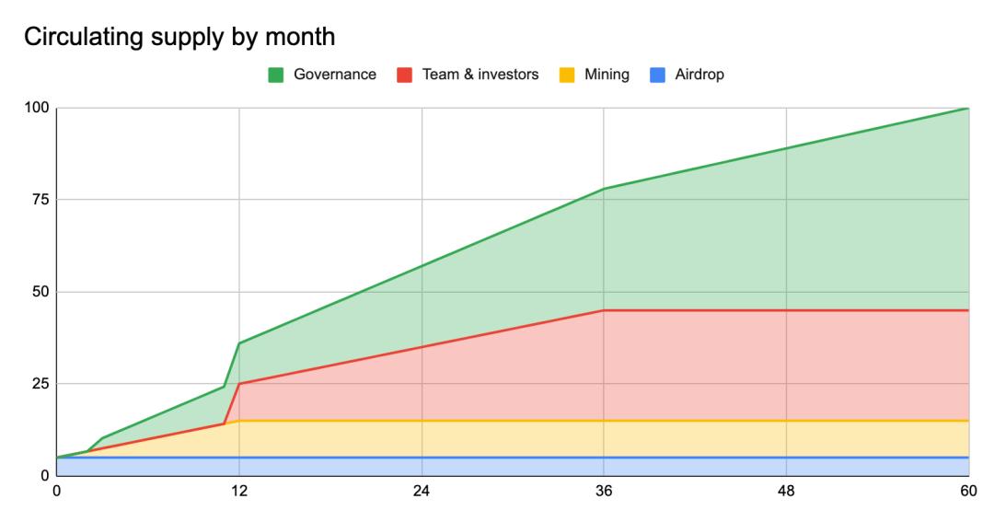This screenshot has width=994, height=522.
Task: Click the yellow Mining legend swatch
Action: pyautogui.click(x=567, y=75)
